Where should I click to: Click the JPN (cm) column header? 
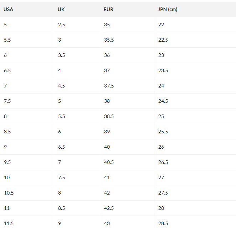tap(168, 9)
